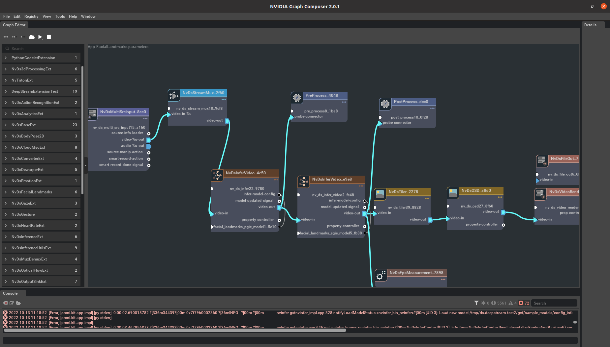Click the PostProcess node gear icon
610x347 pixels.
click(385, 104)
